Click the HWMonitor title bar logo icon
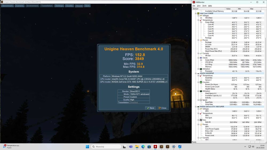 pyautogui.click(x=194, y=2)
